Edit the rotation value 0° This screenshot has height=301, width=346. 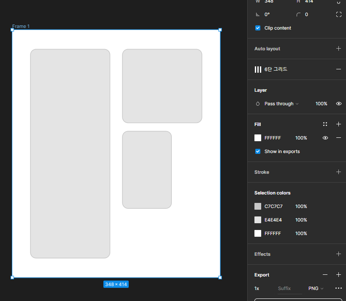(x=267, y=15)
